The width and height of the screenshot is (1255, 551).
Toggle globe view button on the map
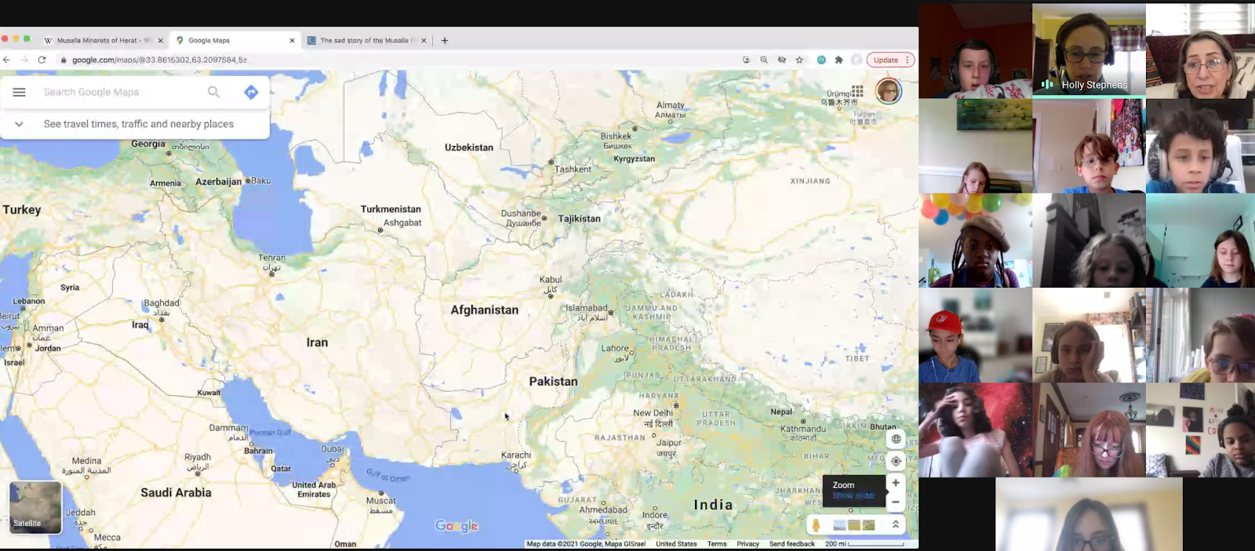pyautogui.click(x=896, y=439)
